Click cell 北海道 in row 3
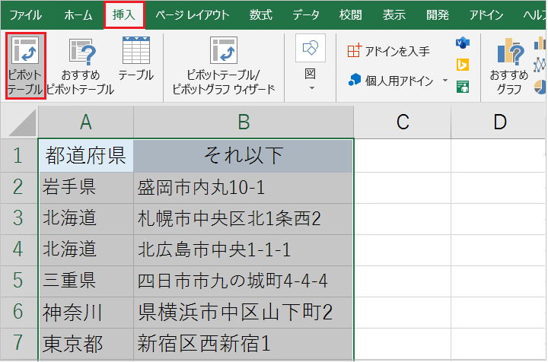This screenshot has width=548, height=362. click(86, 218)
